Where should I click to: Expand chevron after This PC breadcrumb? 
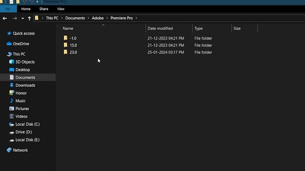[62, 18]
